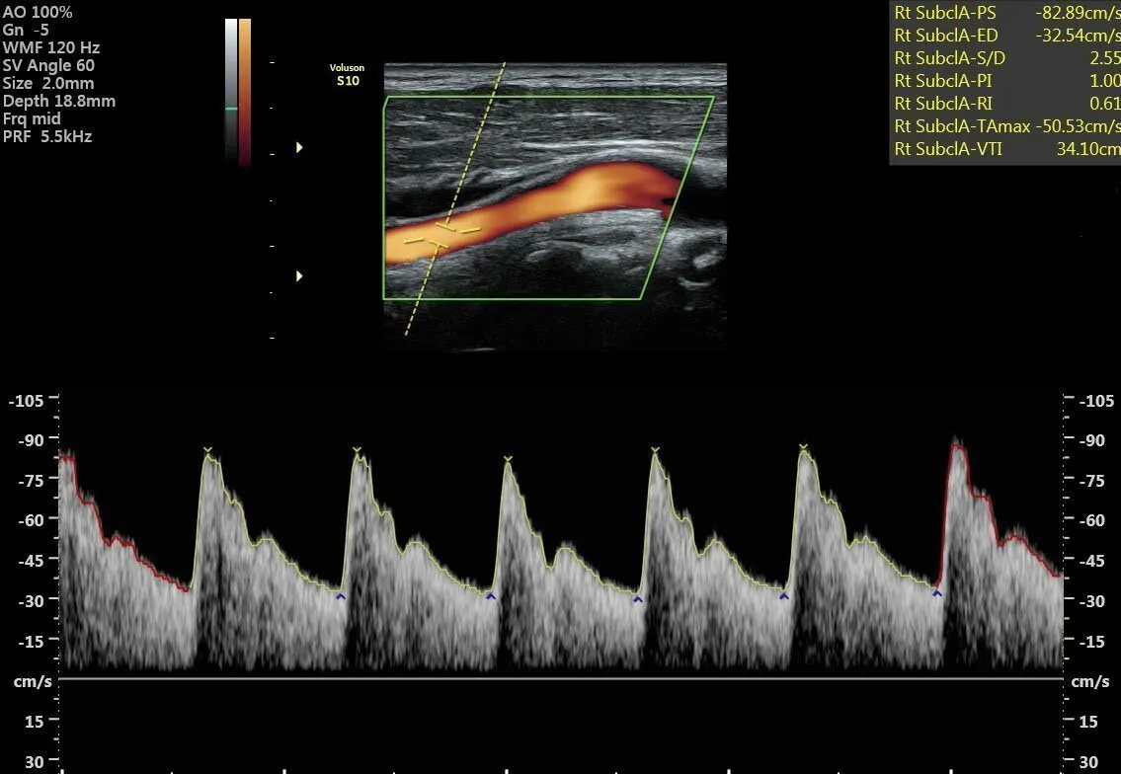Select the last blue end-diastolic caret marker
Viewport: 1121px width, 774px height.
936,593
